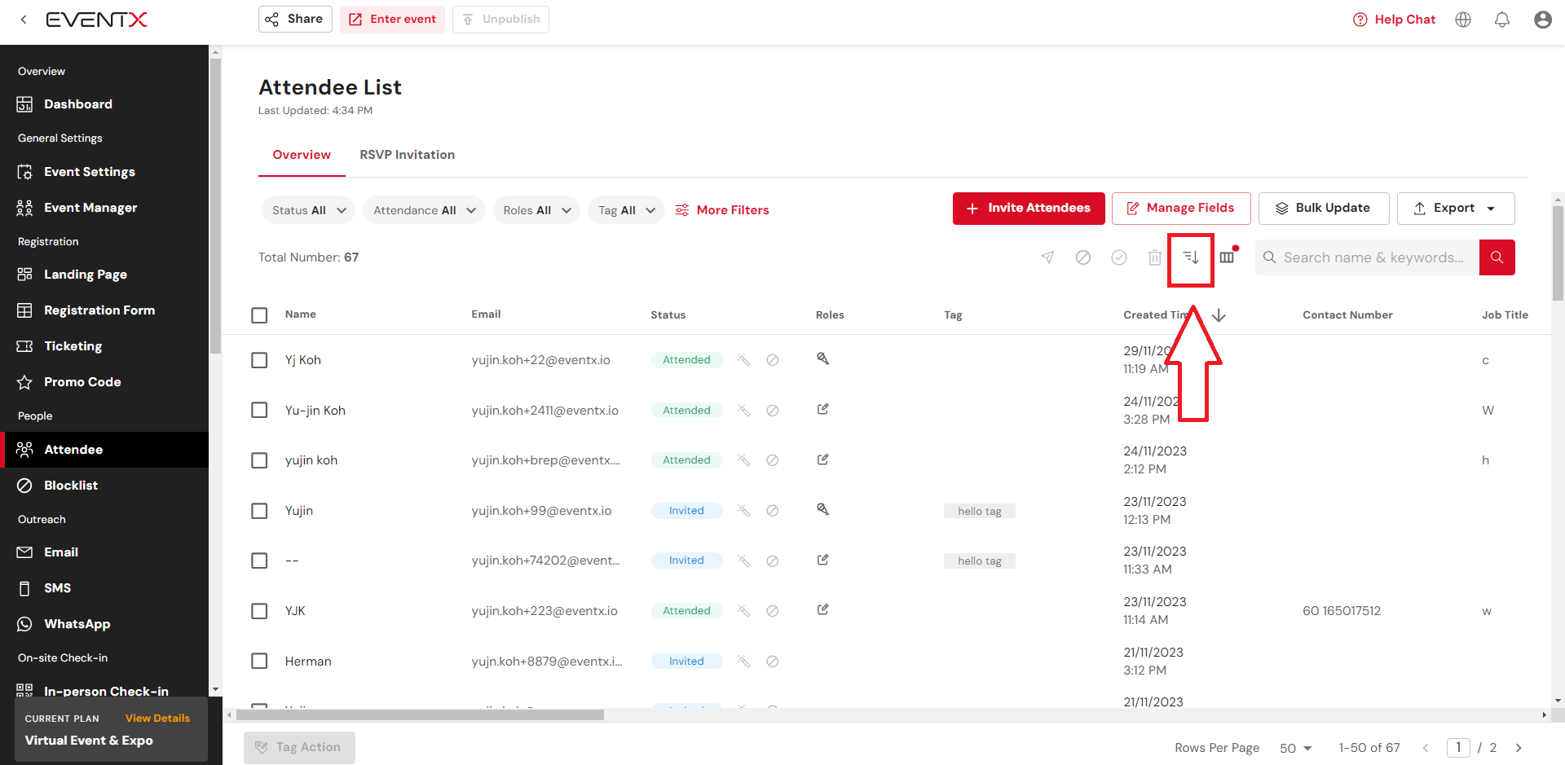Click the red search magnifier button

coord(1497,257)
